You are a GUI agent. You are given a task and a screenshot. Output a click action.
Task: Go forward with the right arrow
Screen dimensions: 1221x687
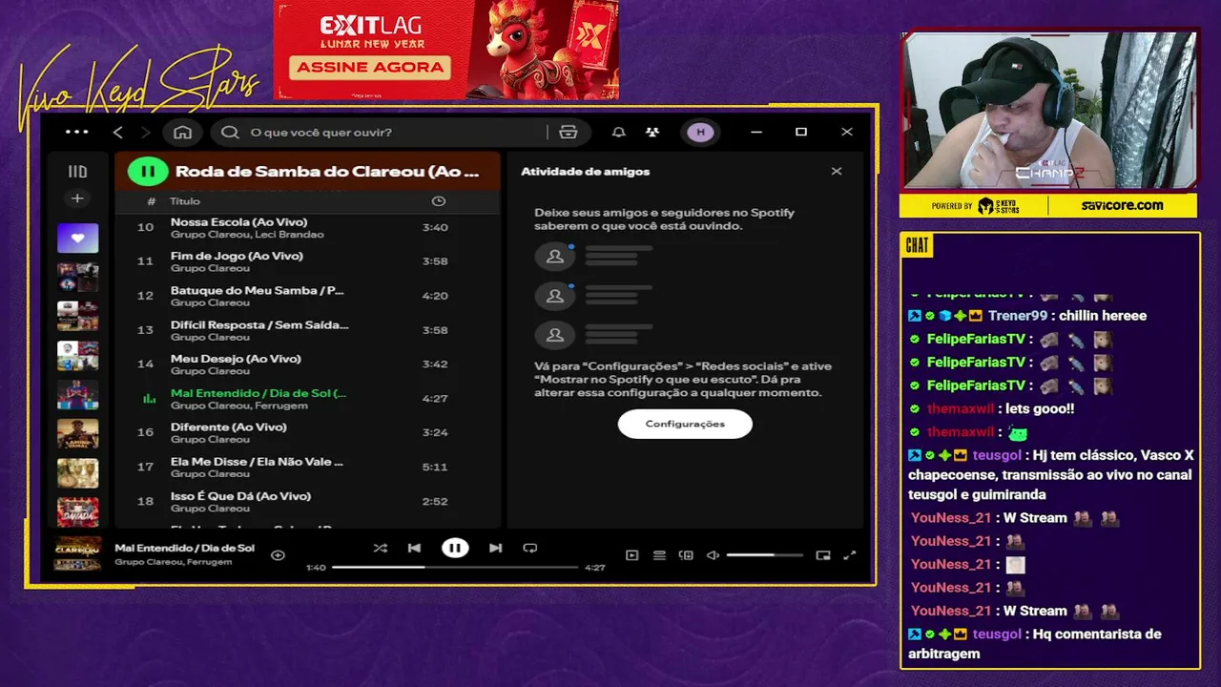click(x=146, y=133)
